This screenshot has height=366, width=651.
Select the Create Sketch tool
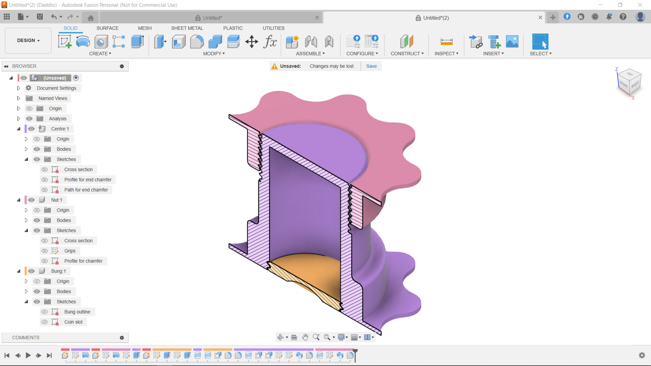coord(65,41)
